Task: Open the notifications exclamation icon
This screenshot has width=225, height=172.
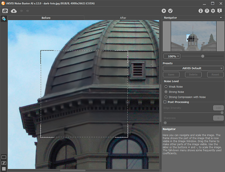Action: click(220, 11)
